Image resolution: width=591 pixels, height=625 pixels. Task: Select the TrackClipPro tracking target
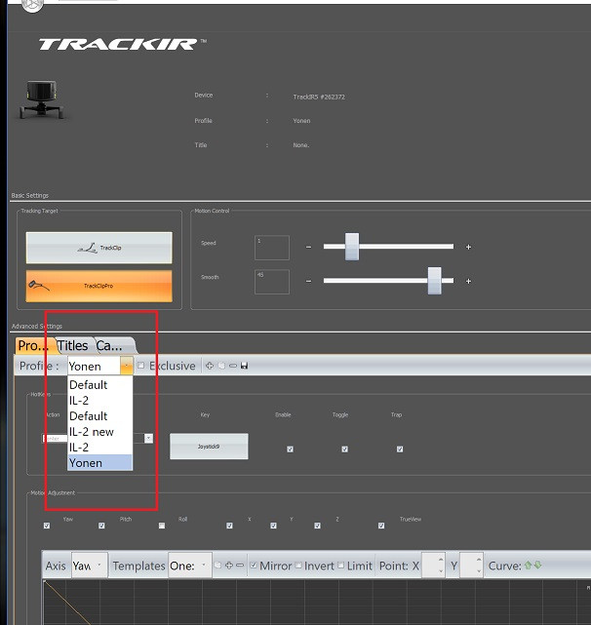[98, 286]
